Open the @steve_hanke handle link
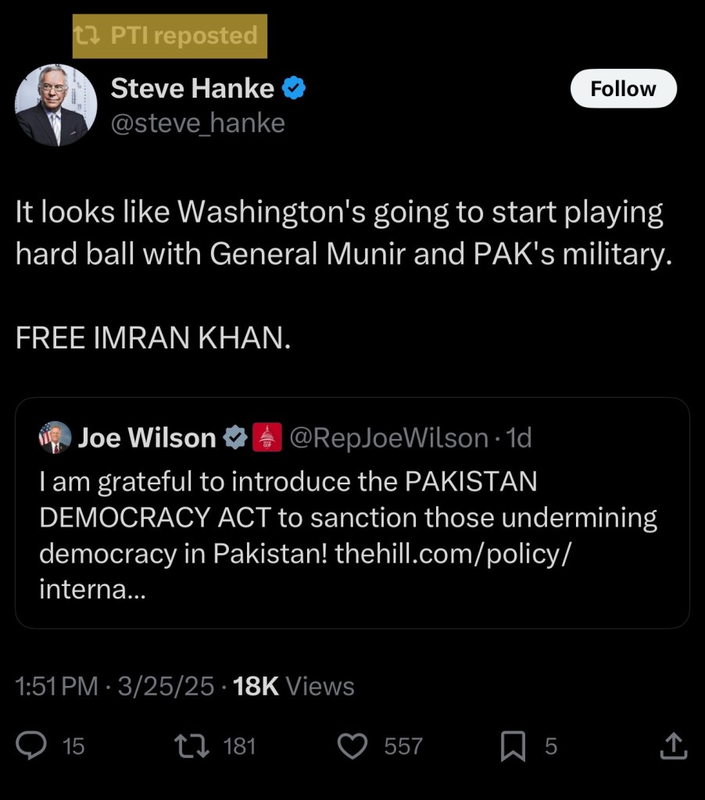The image size is (705, 800). click(198, 123)
